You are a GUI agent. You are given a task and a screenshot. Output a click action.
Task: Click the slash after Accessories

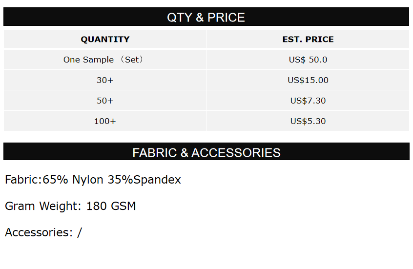click(x=80, y=233)
